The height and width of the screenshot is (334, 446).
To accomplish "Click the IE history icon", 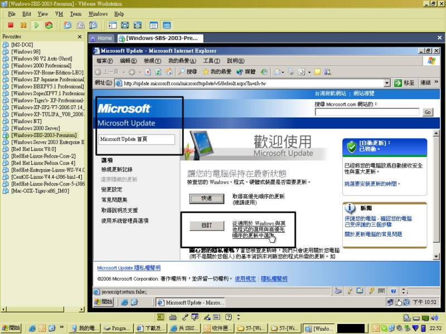I will [x=264, y=72].
